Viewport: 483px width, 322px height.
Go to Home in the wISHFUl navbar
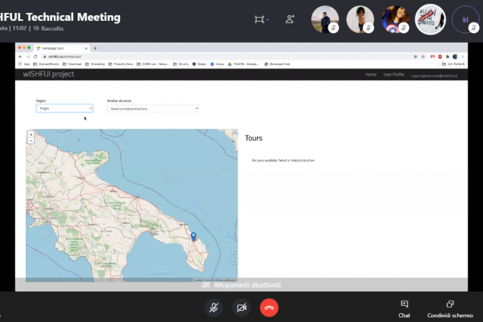370,75
